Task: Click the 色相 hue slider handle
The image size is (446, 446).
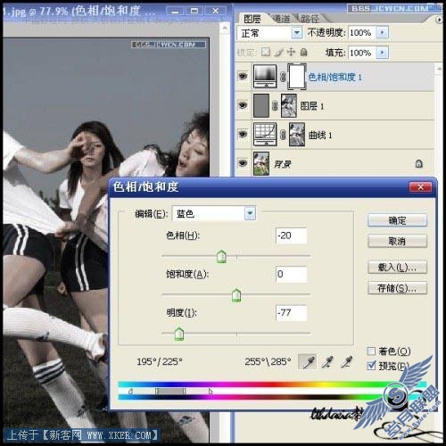Action: pyautogui.click(x=221, y=256)
